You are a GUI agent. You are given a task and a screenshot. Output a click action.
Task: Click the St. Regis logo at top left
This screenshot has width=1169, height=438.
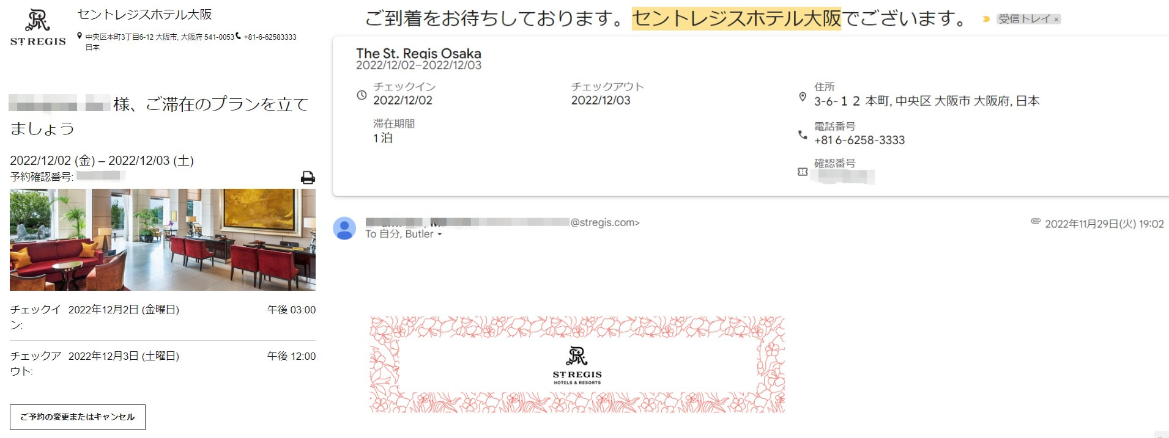tap(38, 28)
